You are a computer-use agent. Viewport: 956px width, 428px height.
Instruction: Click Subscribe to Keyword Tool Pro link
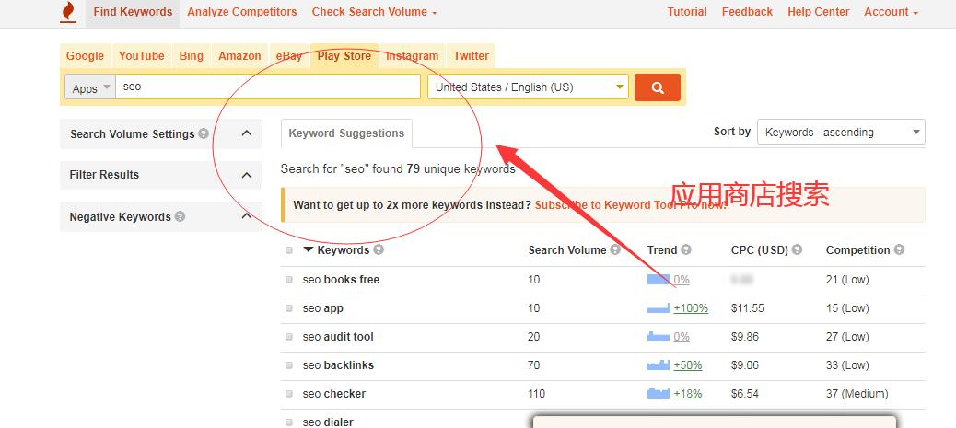[x=631, y=205]
